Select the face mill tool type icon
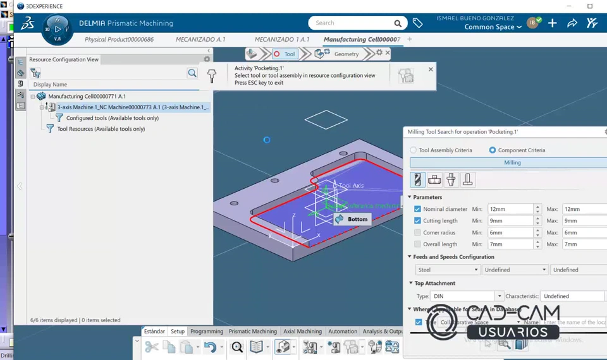This screenshot has width=607, height=360. (x=434, y=179)
